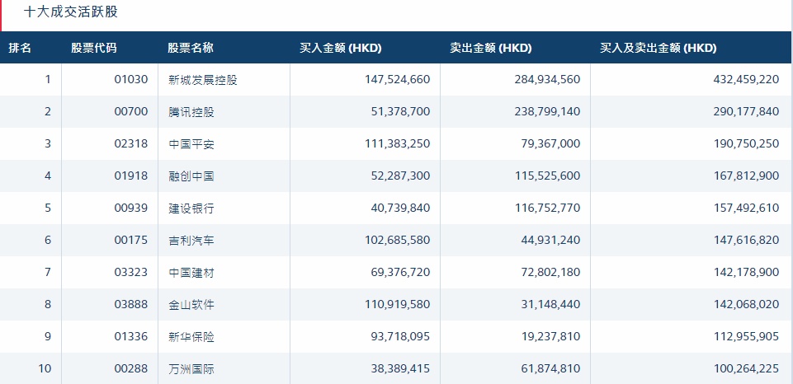This screenshot has width=793, height=384.
Task: Click total amount 142,178,900
Action: 747,272
